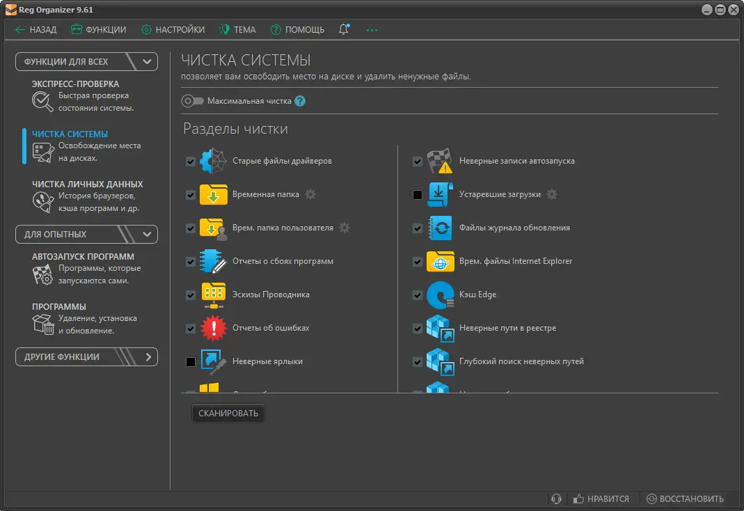Screen dimensions: 744x511
Task: Click the Глубокий поиск неверных путей icon
Action: click(441, 361)
